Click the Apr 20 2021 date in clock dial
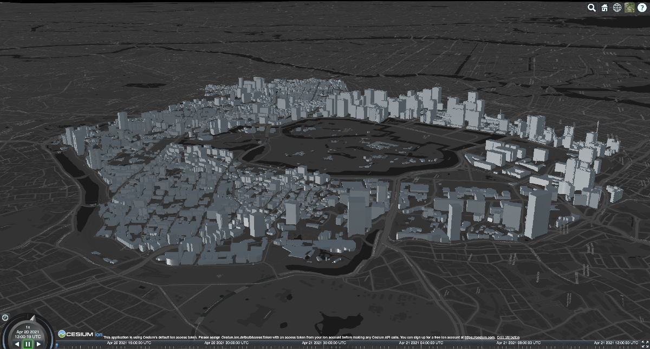This screenshot has width=650, height=349. point(28,332)
